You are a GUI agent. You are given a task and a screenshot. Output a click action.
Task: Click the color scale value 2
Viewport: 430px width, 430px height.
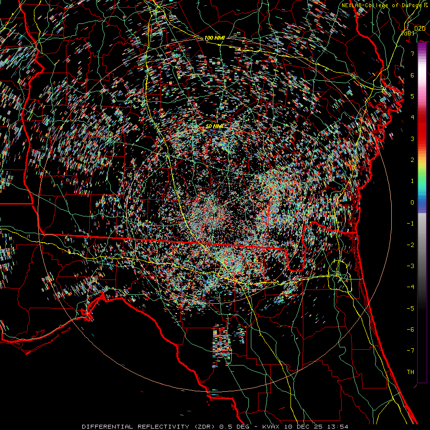pos(412,160)
